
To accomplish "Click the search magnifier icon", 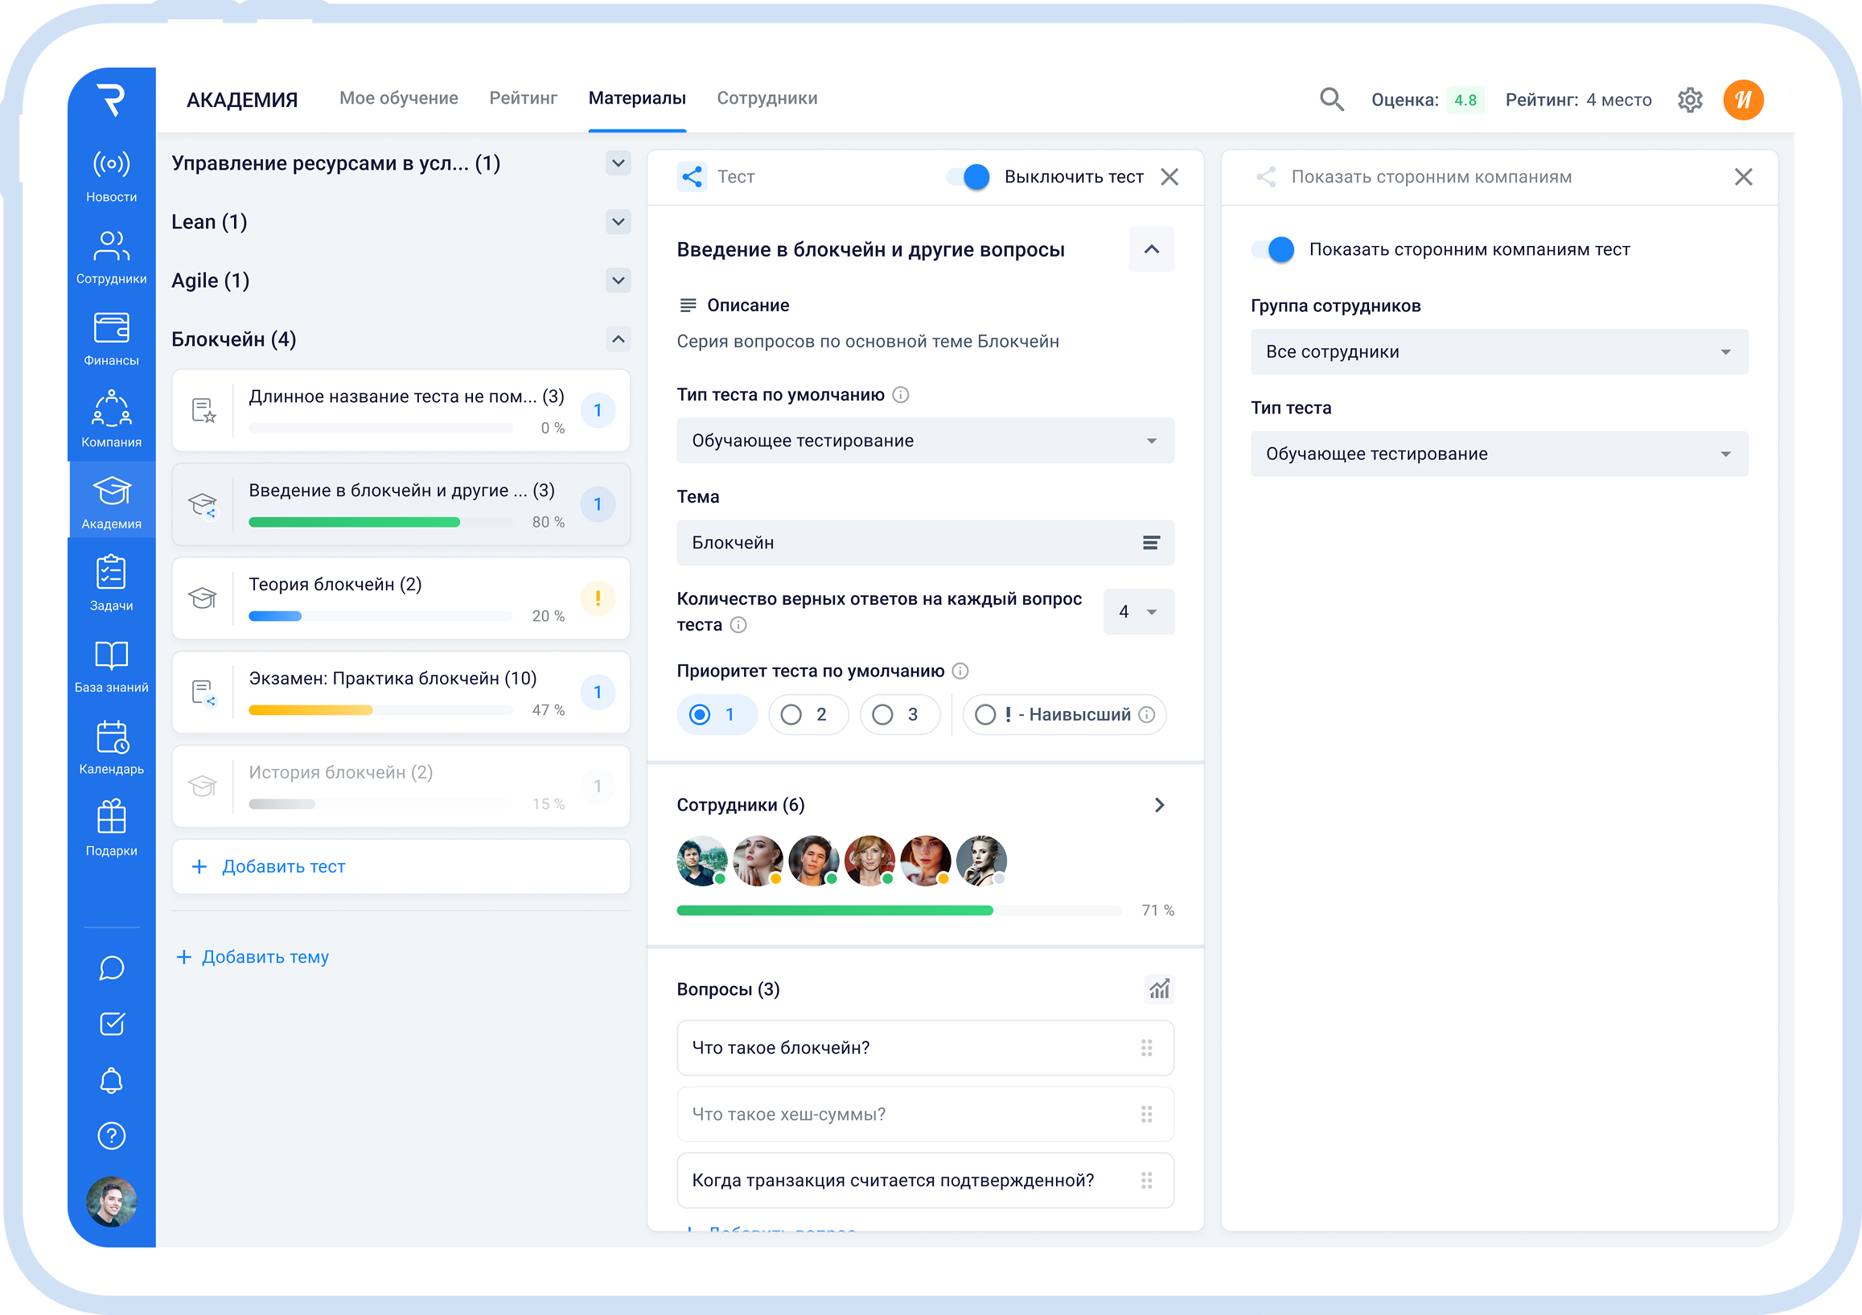I will pyautogui.click(x=1331, y=100).
